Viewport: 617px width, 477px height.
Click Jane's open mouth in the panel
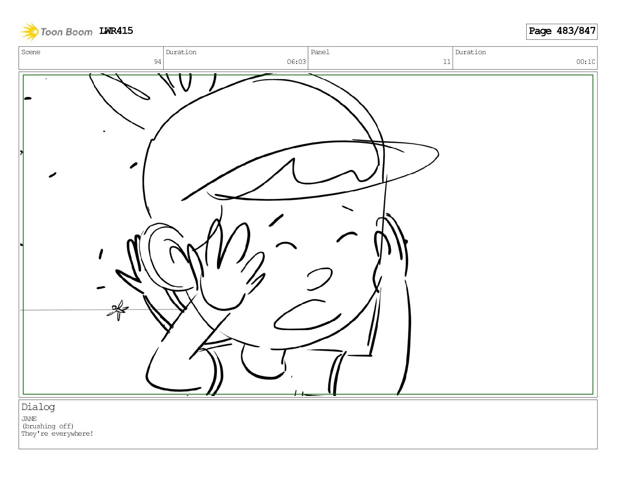(x=307, y=315)
